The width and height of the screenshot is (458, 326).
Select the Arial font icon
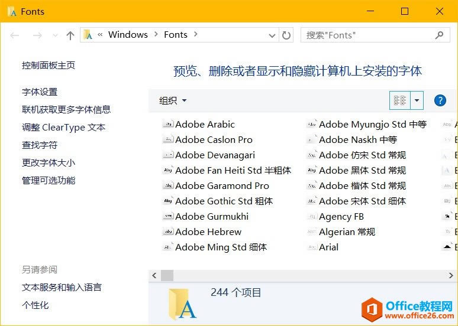(x=312, y=247)
